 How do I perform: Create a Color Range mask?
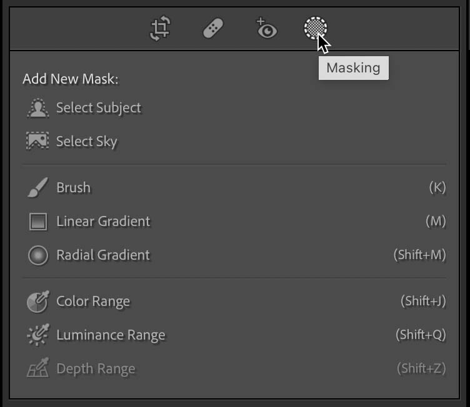[234, 302]
